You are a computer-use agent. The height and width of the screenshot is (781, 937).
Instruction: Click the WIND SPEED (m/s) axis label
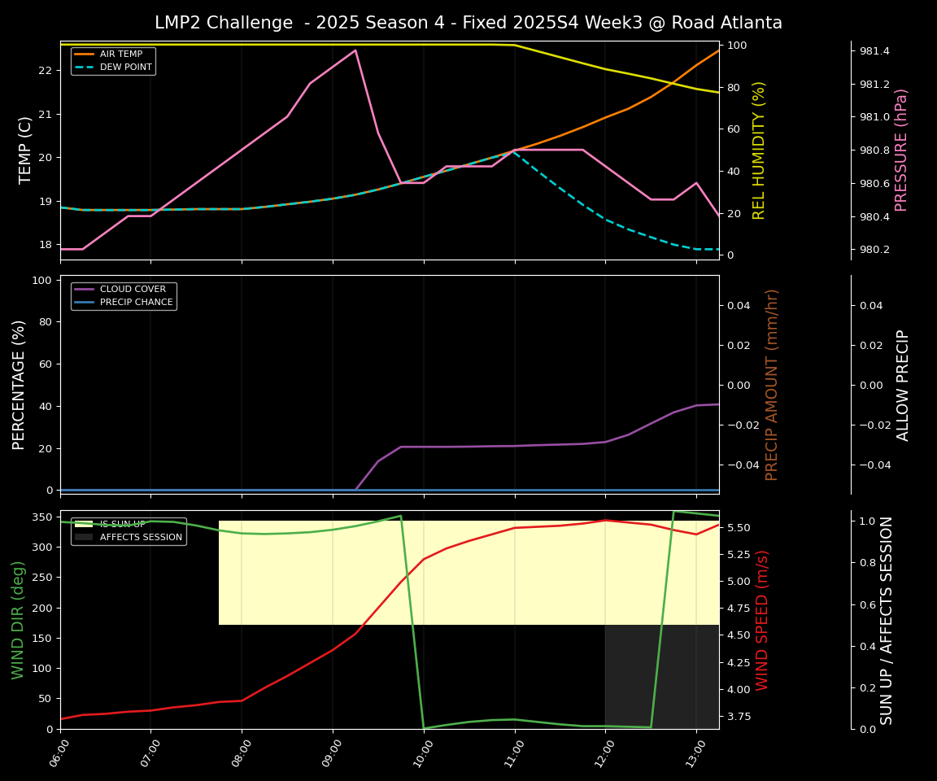coord(762,620)
